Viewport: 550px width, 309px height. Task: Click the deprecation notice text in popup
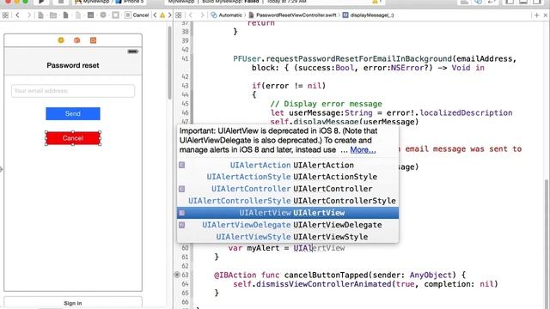click(278, 140)
